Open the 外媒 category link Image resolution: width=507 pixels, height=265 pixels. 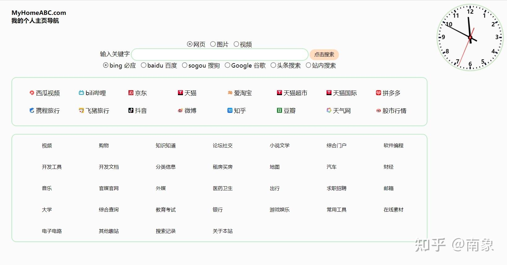[161, 188]
